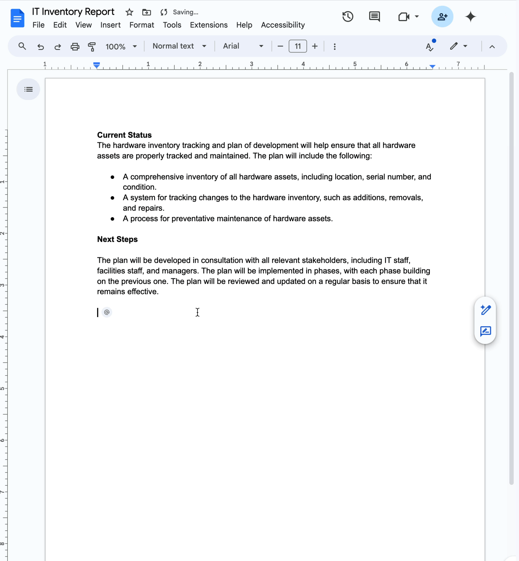Screen dimensions: 519x561
Task: Open editing mode pencil dropdown
Action: (x=458, y=46)
